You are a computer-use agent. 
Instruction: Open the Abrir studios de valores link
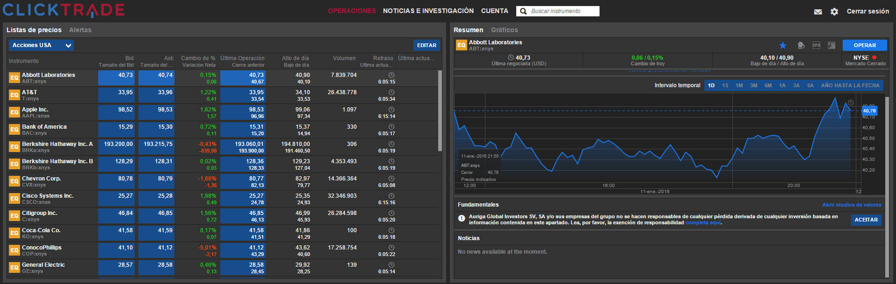coord(852,205)
